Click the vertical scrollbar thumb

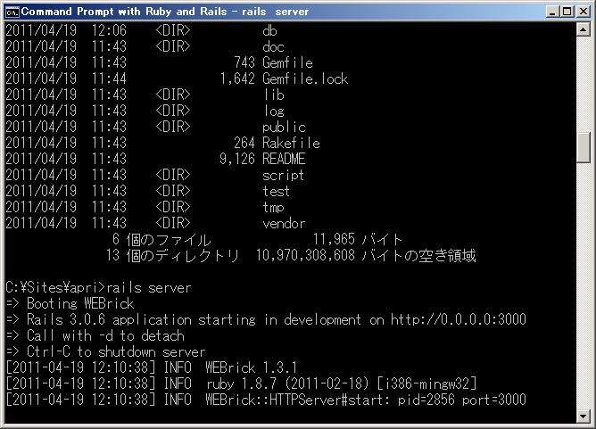point(584,147)
